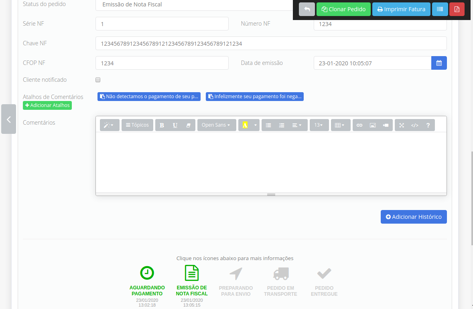The width and height of the screenshot is (473, 309).
Task: Click the Aguardando Pagamento clock icon
Action: pyautogui.click(x=147, y=273)
